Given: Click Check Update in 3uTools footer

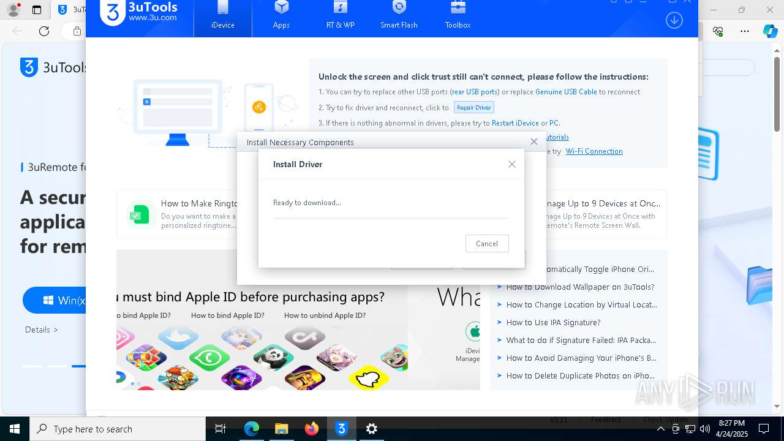Looking at the screenshot, I should point(665,420).
